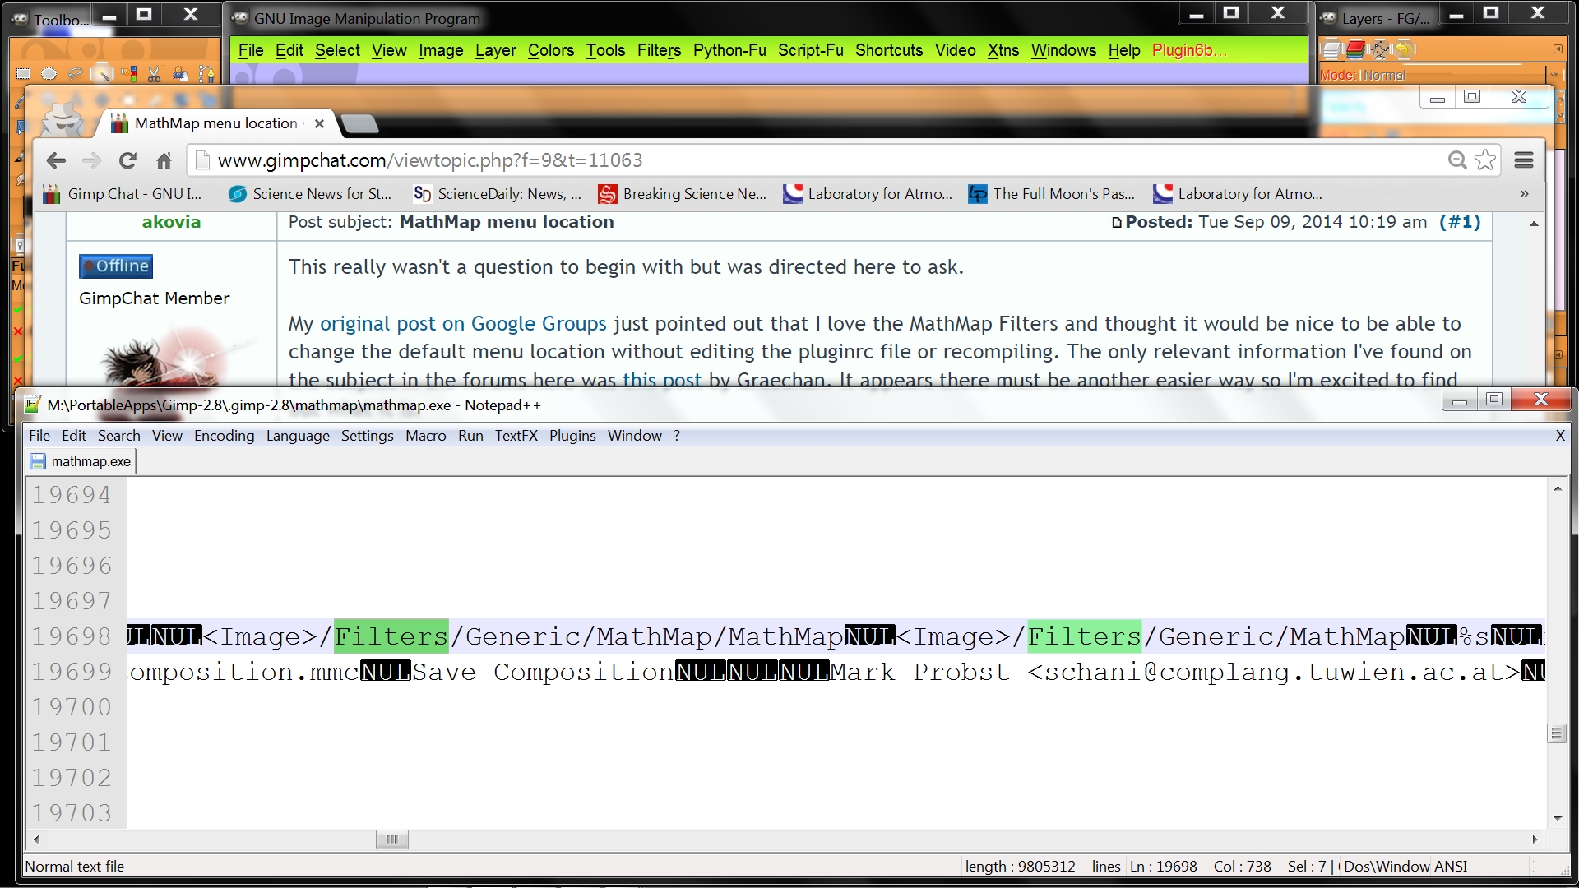Open the Science News for St... bookmark
The height and width of the screenshot is (888, 1579).
(x=310, y=194)
